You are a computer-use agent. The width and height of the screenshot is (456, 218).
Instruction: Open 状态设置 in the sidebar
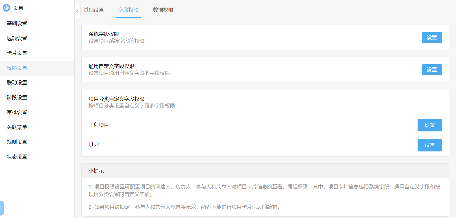click(17, 157)
